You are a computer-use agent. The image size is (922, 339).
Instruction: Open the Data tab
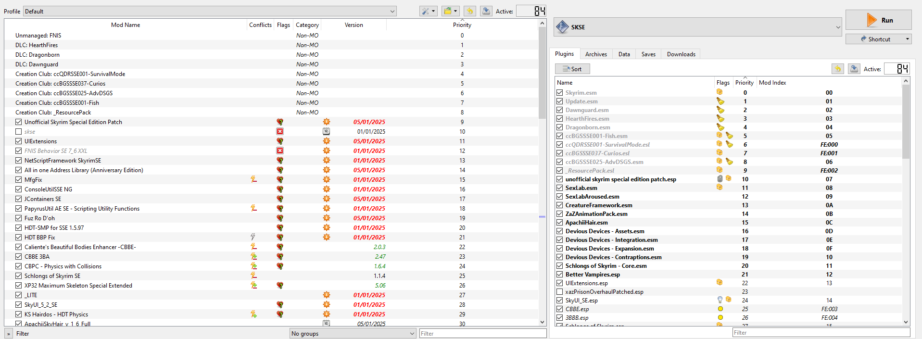tap(624, 54)
